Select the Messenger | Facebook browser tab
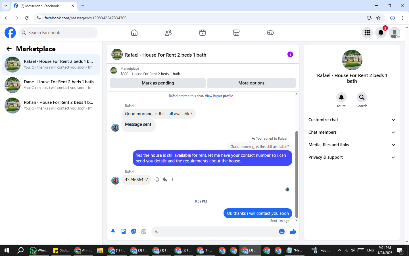The height and width of the screenshot is (256, 409). pyautogui.click(x=44, y=6)
